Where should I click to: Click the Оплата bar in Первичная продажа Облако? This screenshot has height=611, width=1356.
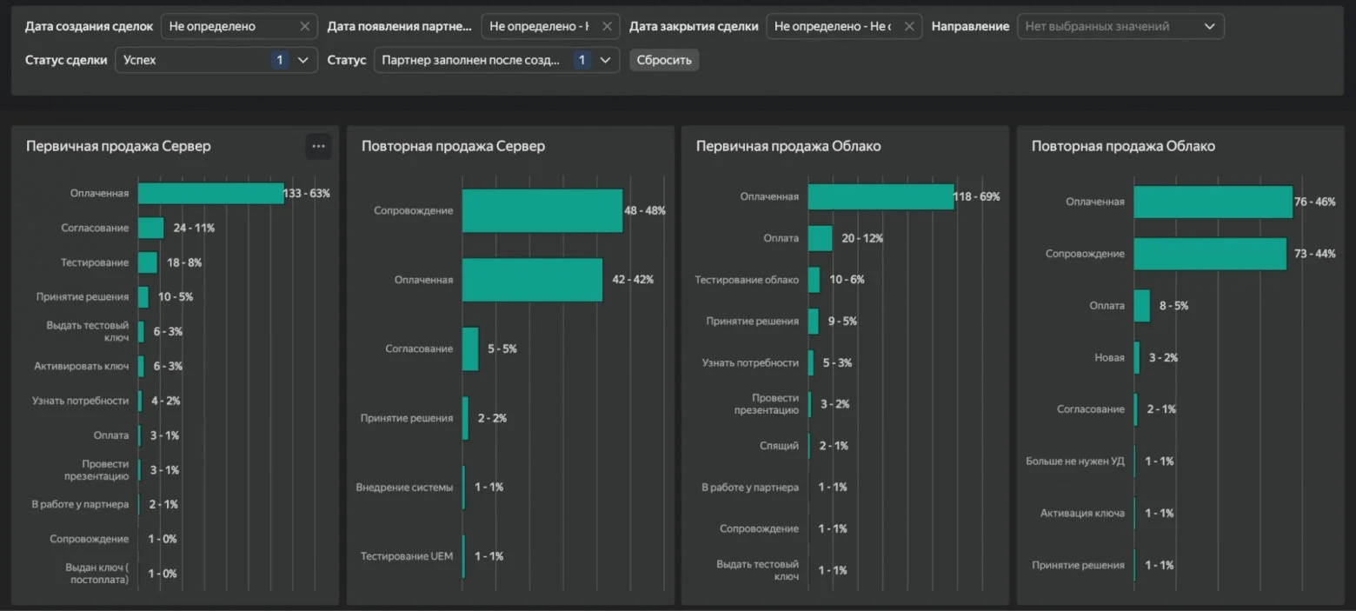[x=821, y=238]
